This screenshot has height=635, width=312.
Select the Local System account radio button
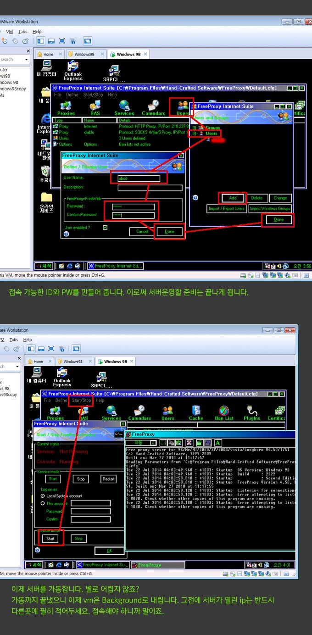click(43, 496)
